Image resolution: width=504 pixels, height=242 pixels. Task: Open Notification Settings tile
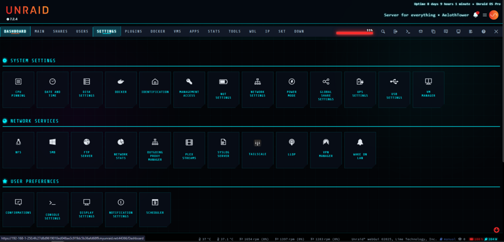click(121, 210)
